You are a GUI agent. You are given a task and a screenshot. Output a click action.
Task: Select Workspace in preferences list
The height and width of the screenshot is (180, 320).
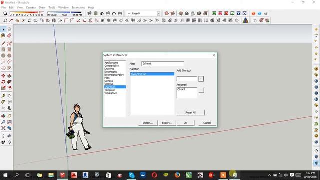coord(111,93)
